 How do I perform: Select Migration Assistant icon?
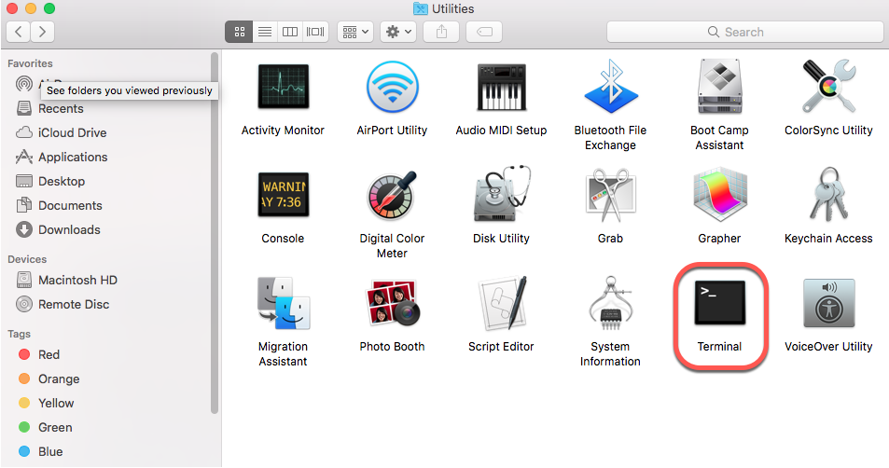coord(283,303)
